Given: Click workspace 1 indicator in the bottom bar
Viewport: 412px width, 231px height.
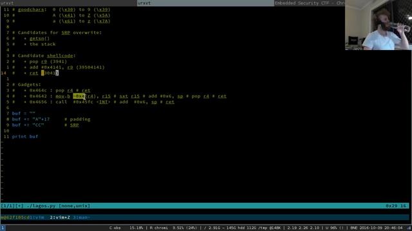Looking at the screenshot, I should [3, 228].
